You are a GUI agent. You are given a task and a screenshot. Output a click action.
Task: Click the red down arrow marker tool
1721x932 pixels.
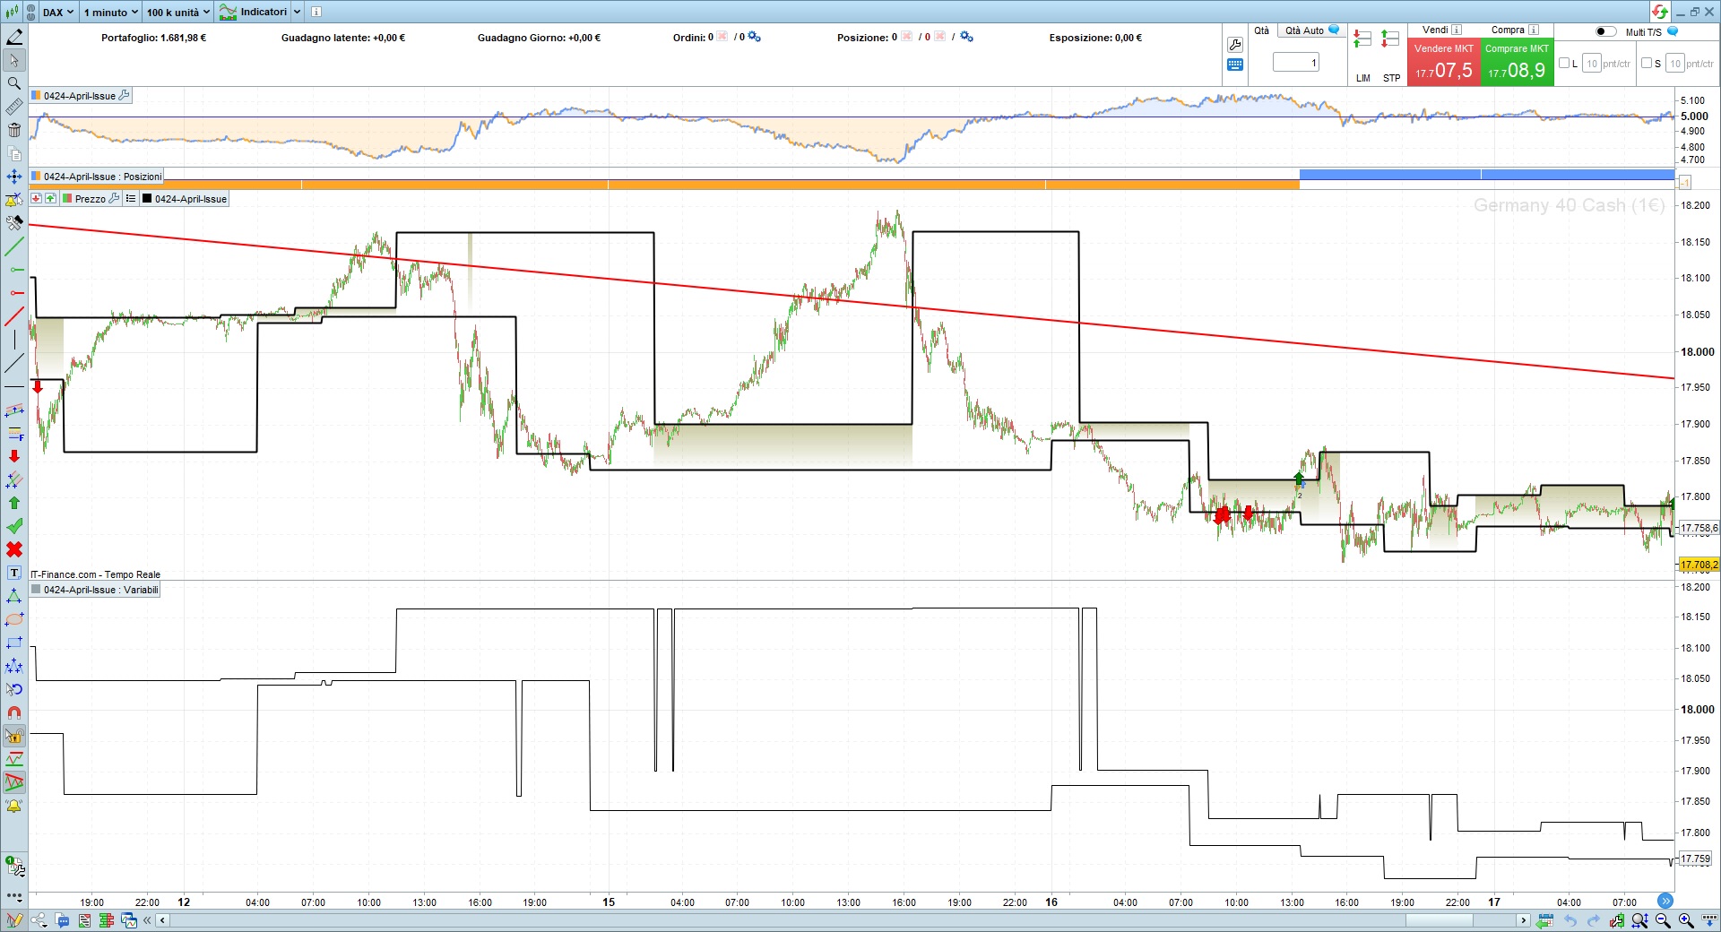point(14,456)
